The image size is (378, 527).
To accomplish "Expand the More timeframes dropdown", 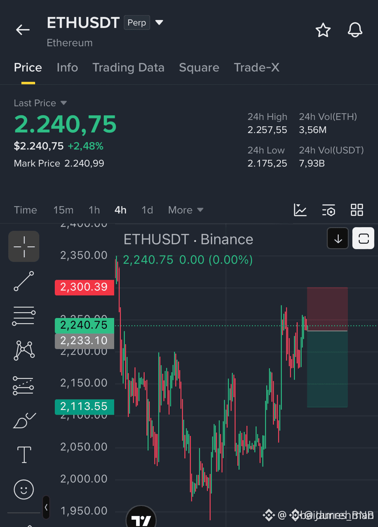I will click(x=186, y=210).
